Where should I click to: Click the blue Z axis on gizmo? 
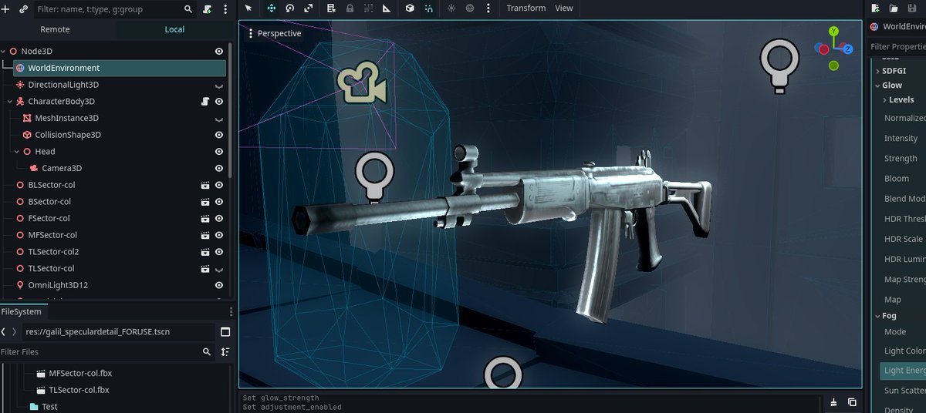[847, 49]
